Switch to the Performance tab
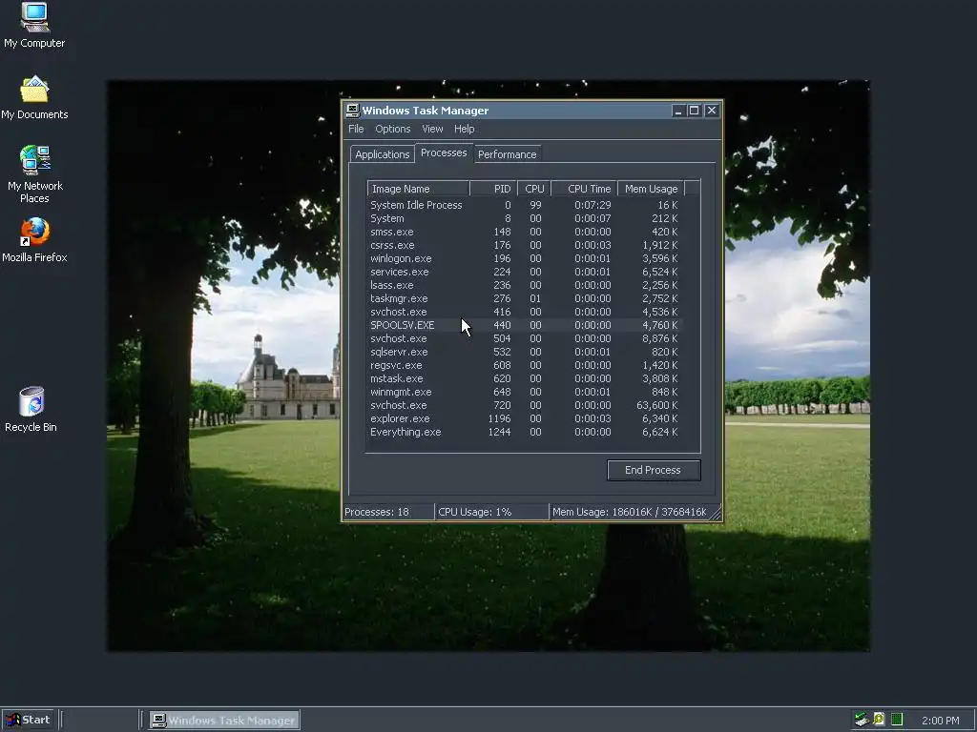This screenshot has width=977, height=732. [507, 154]
